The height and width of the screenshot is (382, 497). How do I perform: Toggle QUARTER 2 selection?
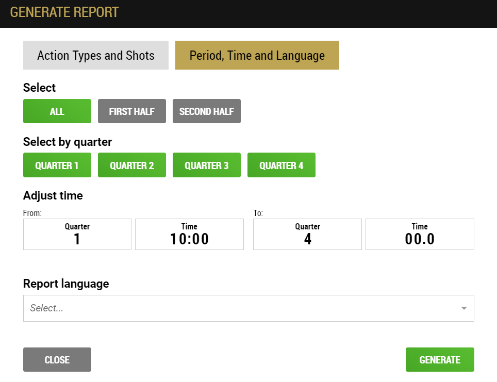tap(132, 165)
